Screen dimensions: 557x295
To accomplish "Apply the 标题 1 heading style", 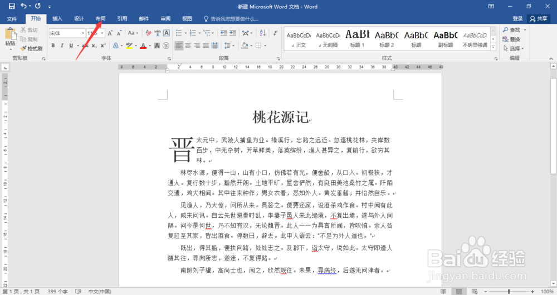I will (x=358, y=38).
